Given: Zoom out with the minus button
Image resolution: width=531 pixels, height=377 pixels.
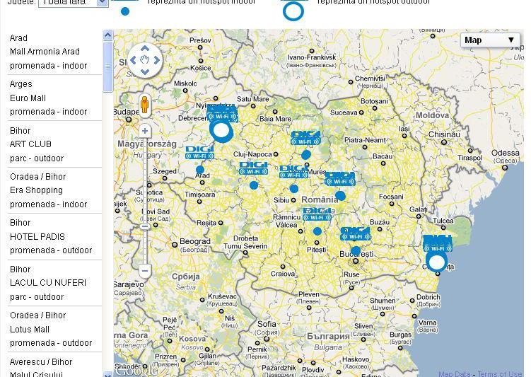Looking at the screenshot, I should (145, 271).
